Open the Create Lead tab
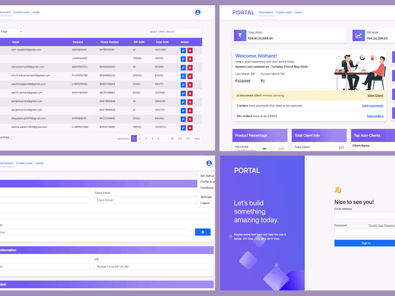The image size is (395, 296). click(284, 12)
